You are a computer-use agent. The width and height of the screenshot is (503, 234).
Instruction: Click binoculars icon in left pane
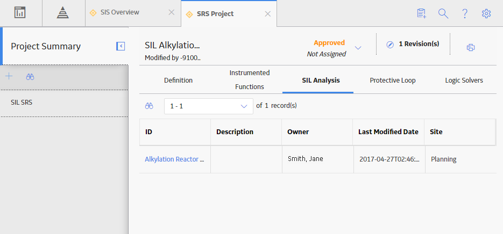coord(30,77)
